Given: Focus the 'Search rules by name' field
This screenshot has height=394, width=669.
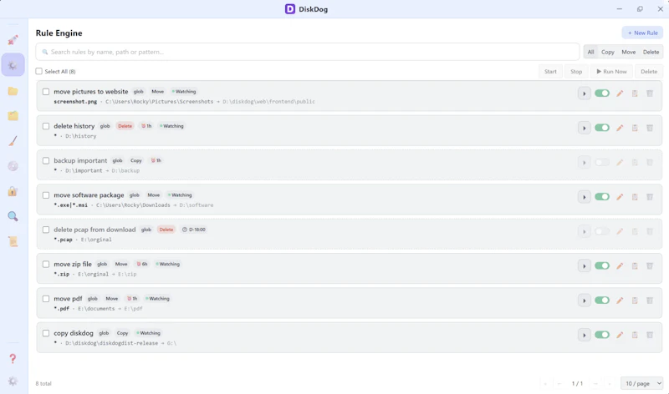Looking at the screenshot, I should pos(308,52).
